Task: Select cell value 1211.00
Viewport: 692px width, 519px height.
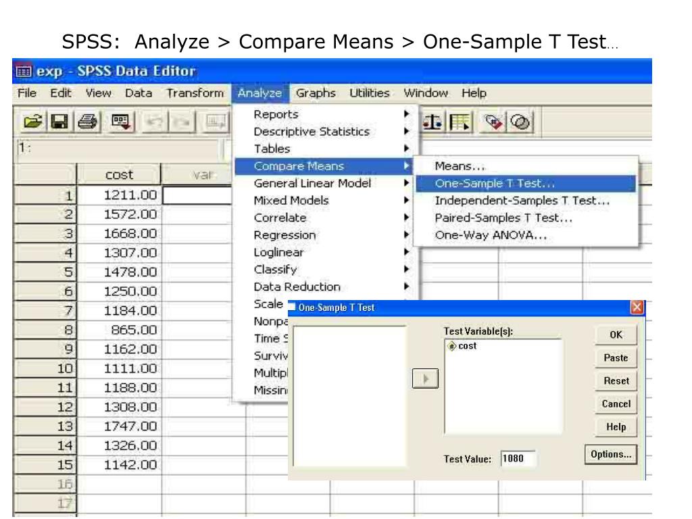Action: tap(119, 195)
